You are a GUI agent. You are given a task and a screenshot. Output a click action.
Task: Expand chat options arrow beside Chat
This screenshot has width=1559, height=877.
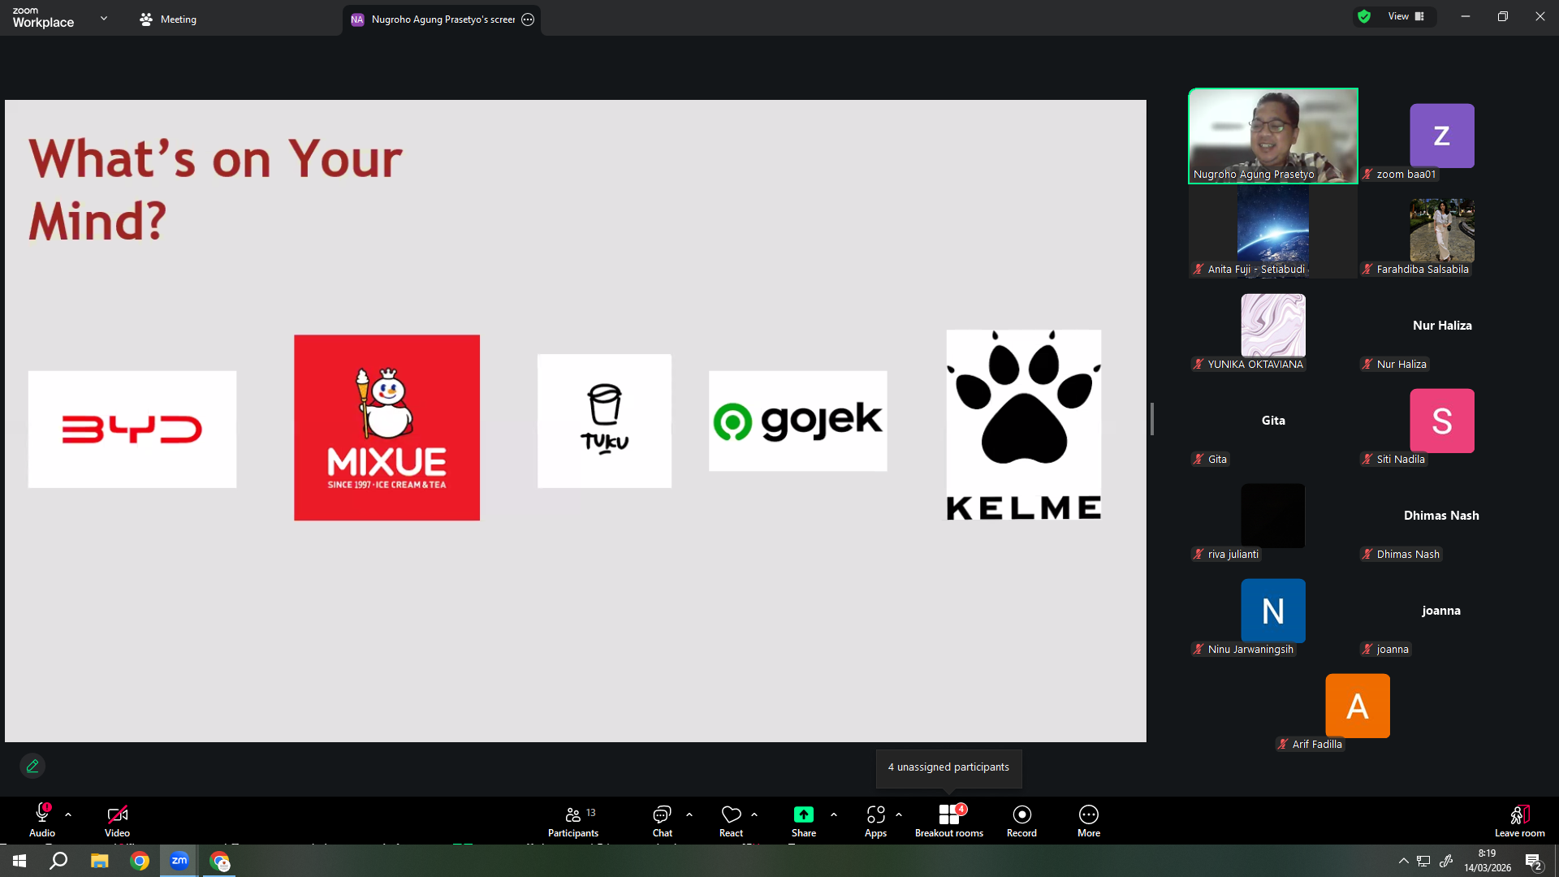(689, 814)
